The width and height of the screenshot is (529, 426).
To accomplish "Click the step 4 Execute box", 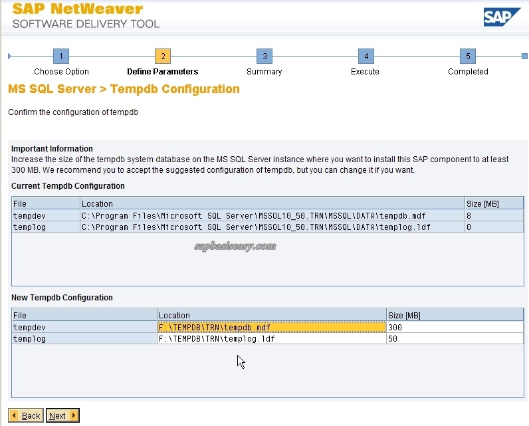I will pos(366,56).
